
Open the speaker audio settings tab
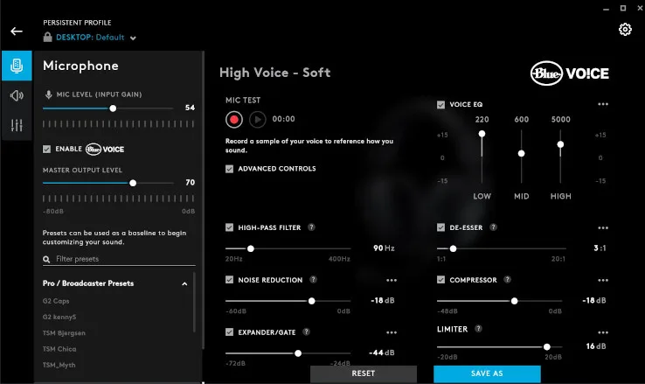point(16,95)
